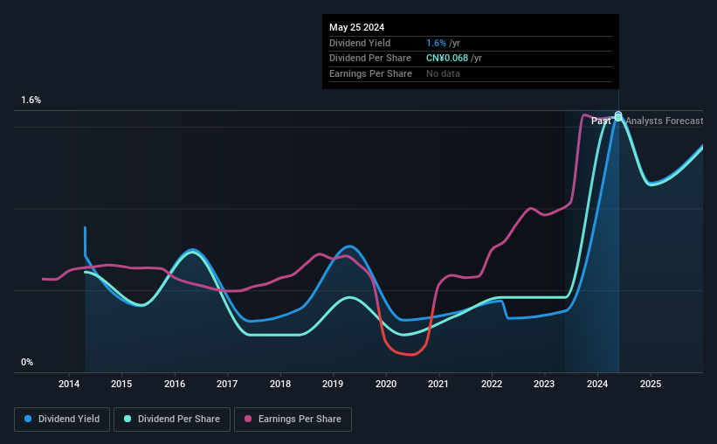Click the 0% y-axis label
Image resolution: width=717 pixels, height=444 pixels.
point(27,362)
